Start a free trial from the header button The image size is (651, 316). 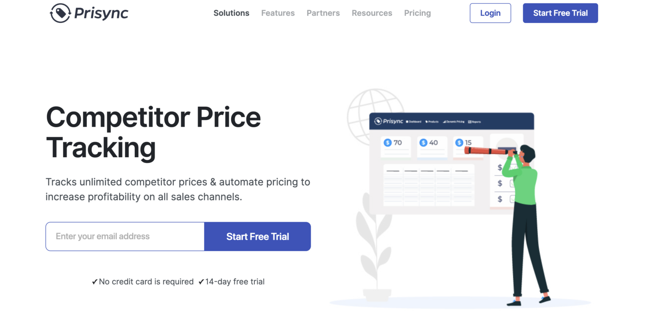pos(560,13)
